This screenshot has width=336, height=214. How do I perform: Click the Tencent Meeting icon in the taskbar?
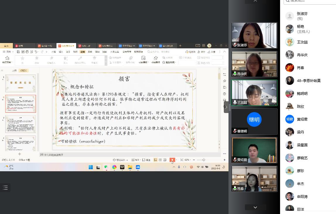click(138, 167)
